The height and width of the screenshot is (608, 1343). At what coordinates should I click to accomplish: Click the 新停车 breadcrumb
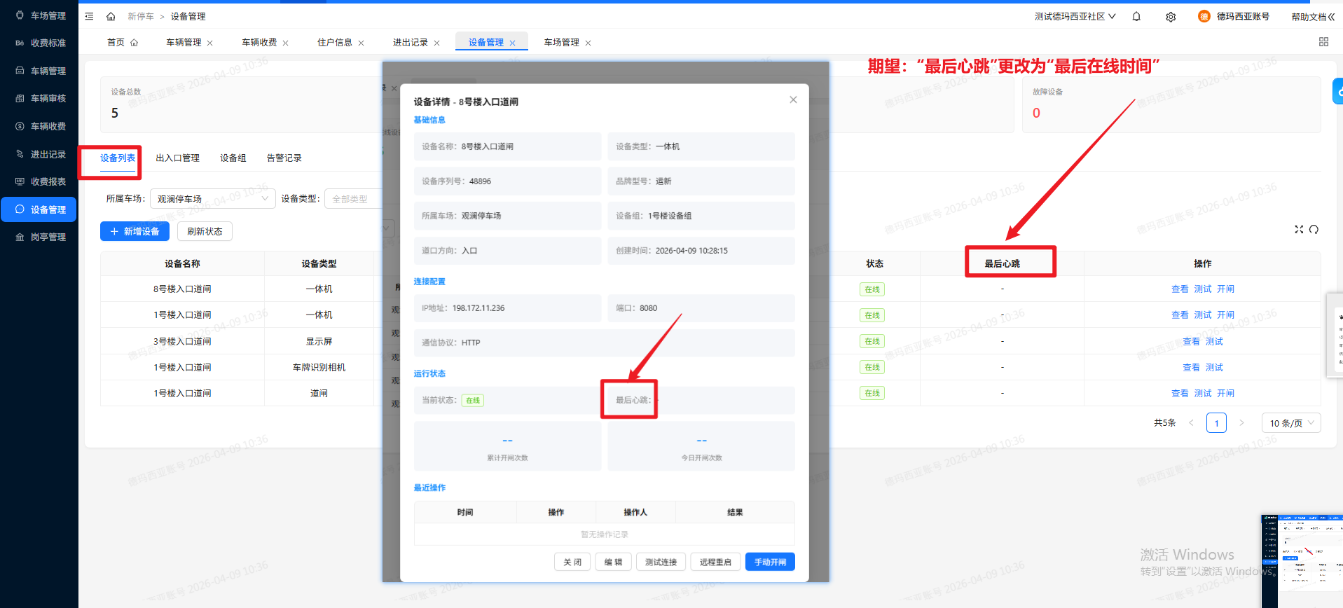[141, 16]
